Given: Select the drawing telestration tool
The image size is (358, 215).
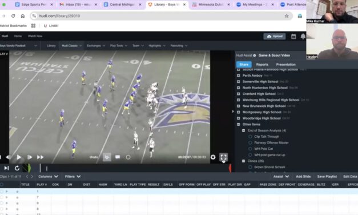Looking at the screenshot, I should pyautogui.click(x=107, y=157).
